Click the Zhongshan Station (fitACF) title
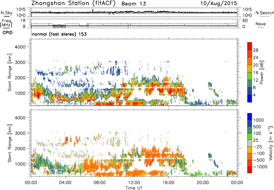 [x=73, y=3]
